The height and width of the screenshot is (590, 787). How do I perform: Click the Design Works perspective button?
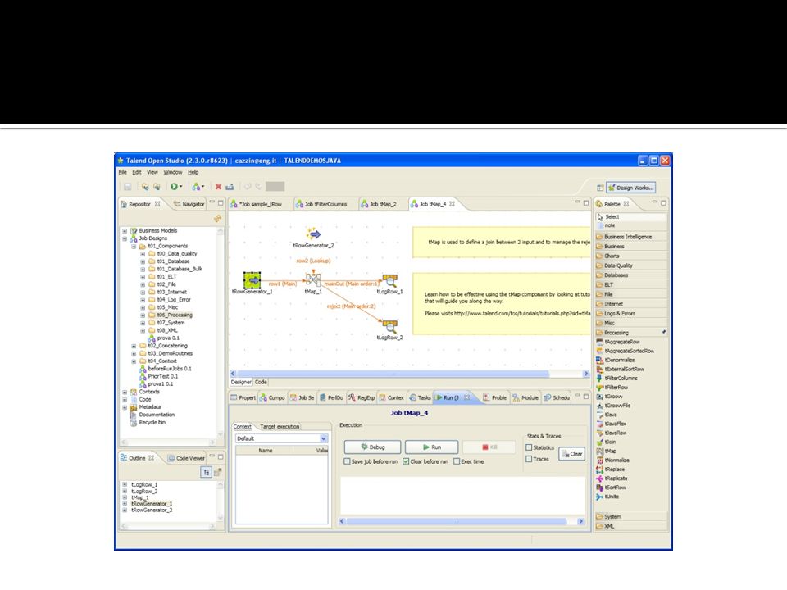tap(631, 188)
